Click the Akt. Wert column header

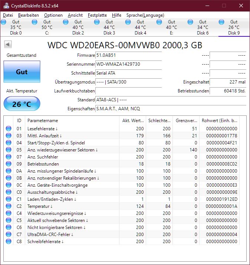[x=132, y=121]
